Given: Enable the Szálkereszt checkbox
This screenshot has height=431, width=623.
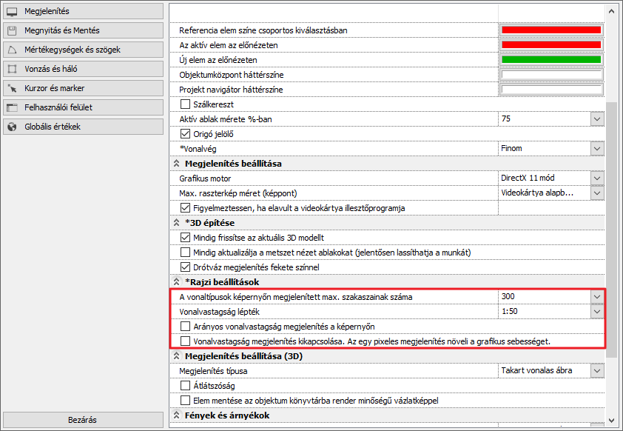Looking at the screenshot, I should pyautogui.click(x=185, y=104).
